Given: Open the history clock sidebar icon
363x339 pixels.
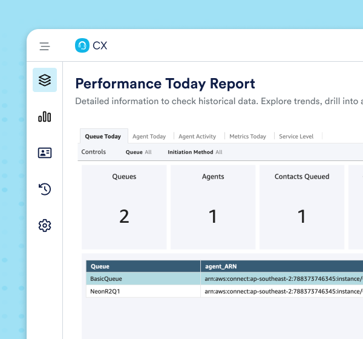Looking at the screenshot, I should tap(45, 189).
